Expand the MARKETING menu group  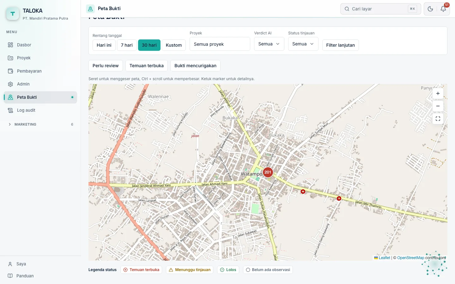[x=40, y=124]
